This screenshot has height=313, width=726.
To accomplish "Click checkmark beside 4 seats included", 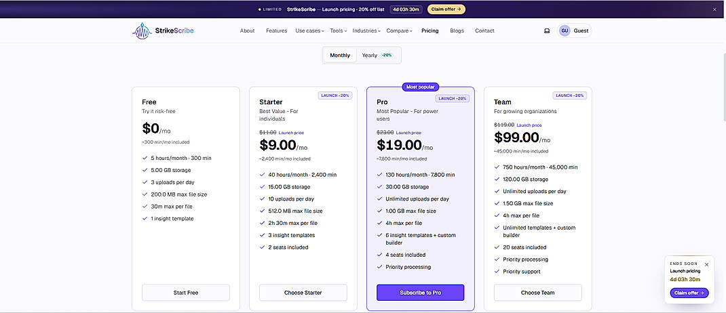I will [380, 255].
